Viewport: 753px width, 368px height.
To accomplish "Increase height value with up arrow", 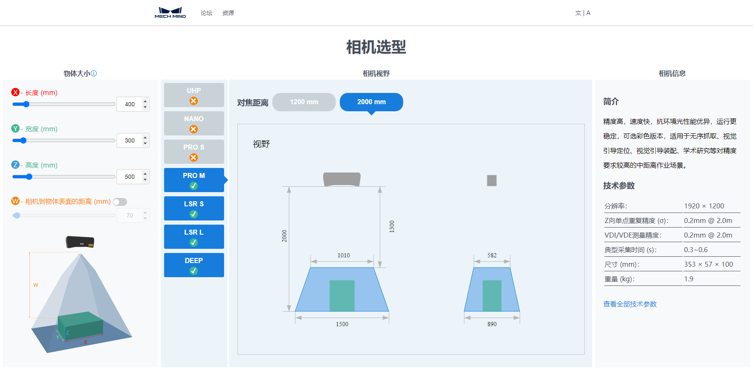I will pyautogui.click(x=145, y=173).
